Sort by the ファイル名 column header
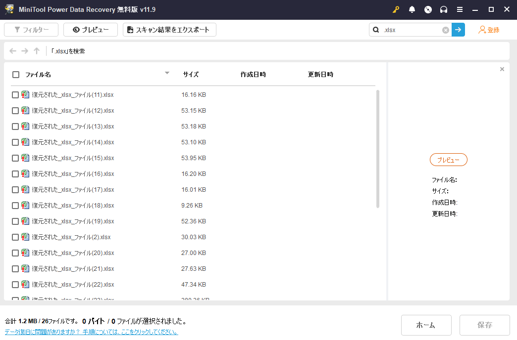Viewport: 517px width, 340px height. (x=38, y=75)
